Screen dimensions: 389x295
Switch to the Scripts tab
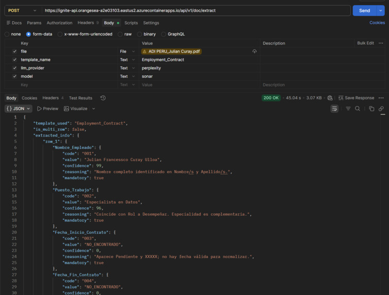(131, 23)
